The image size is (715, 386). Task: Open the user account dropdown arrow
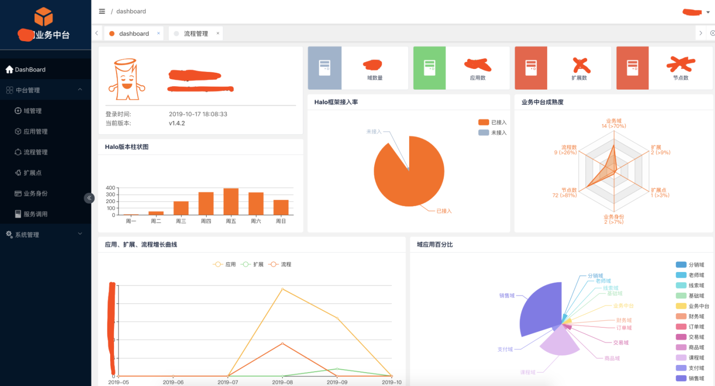click(x=708, y=12)
